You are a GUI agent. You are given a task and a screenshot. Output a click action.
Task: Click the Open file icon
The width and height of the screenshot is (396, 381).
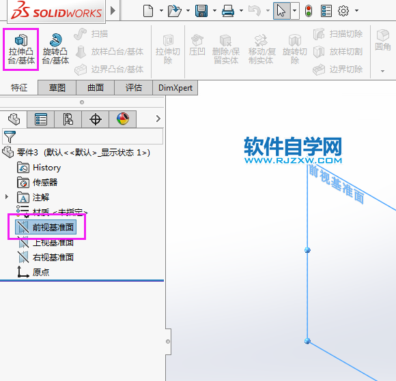[x=175, y=11]
